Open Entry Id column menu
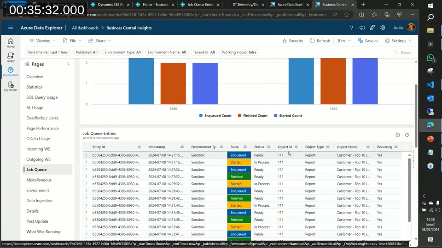 click(x=139, y=147)
